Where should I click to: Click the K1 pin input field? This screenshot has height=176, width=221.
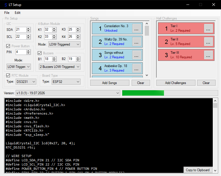(x=48, y=29)
